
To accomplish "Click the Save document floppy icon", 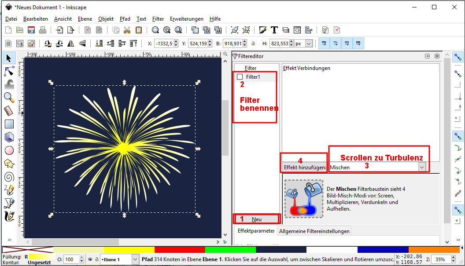I will click(x=31, y=30).
